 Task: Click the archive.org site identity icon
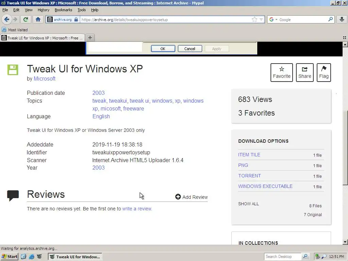pos(50,19)
